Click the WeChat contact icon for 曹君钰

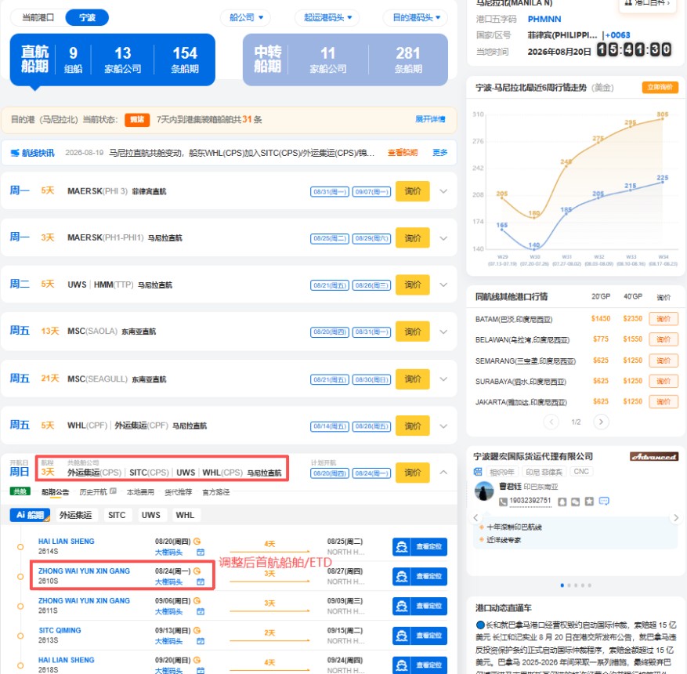click(x=575, y=502)
